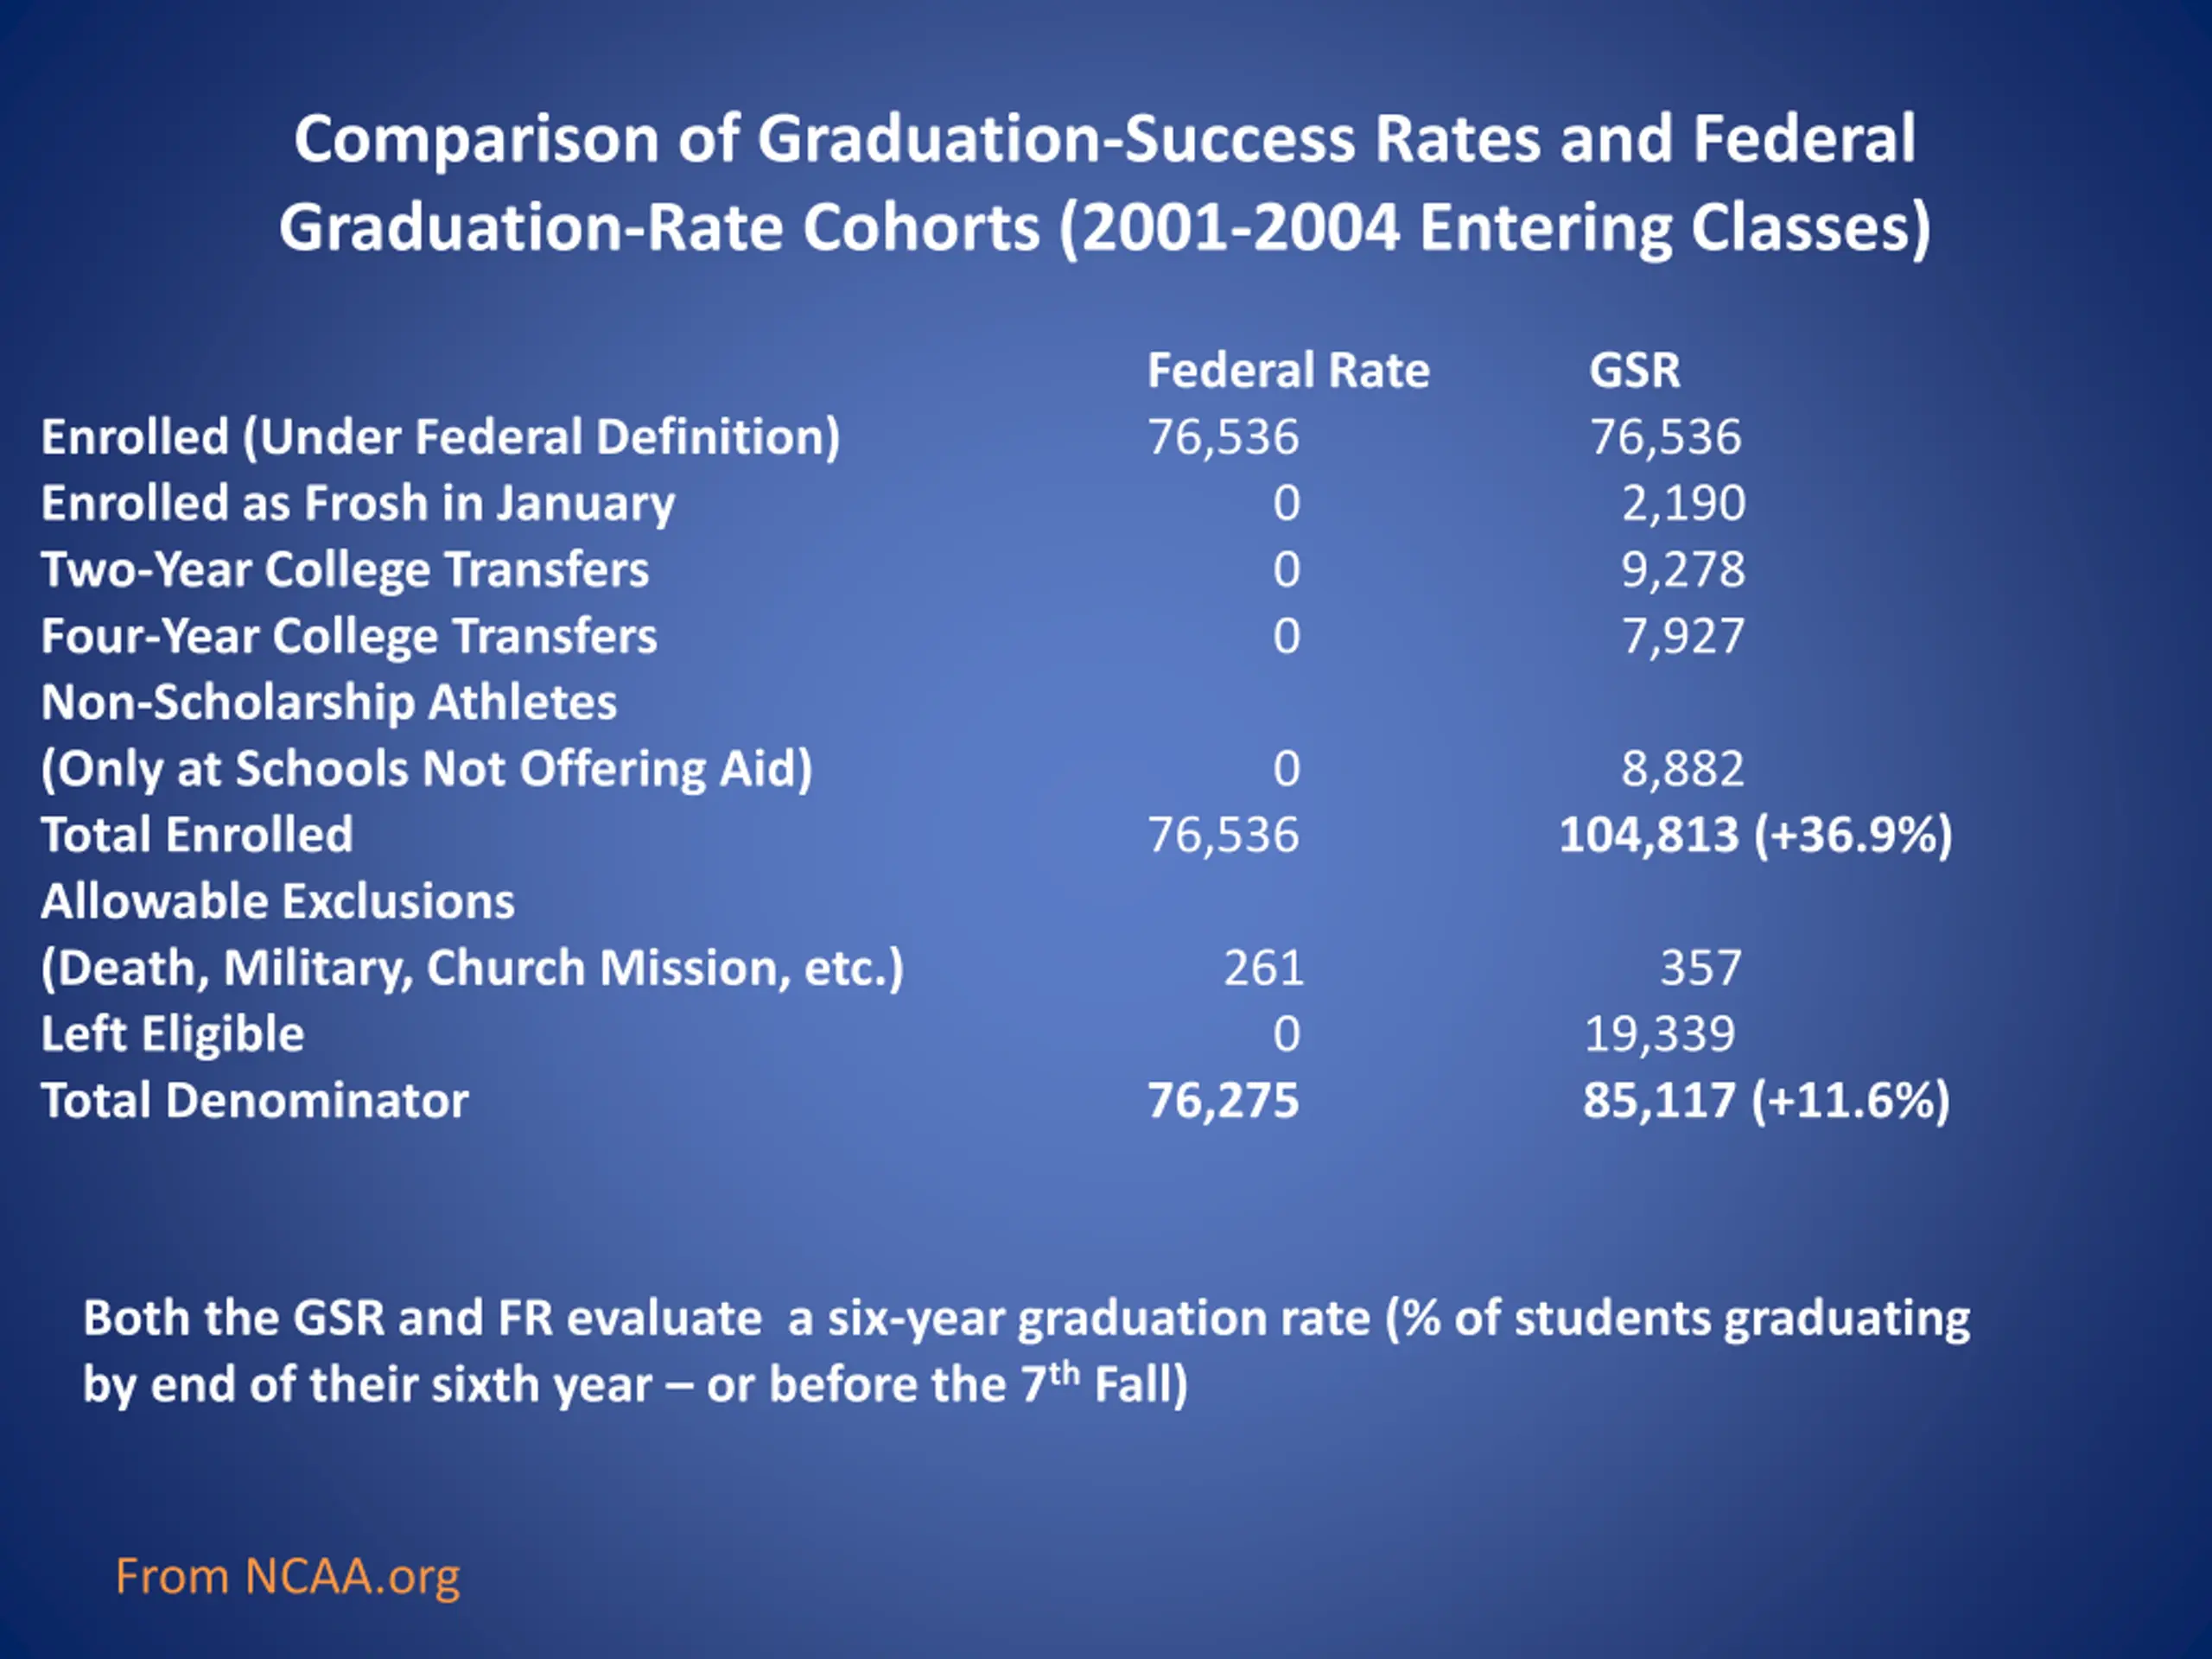Click the GSR value 9,278

(x=1683, y=569)
